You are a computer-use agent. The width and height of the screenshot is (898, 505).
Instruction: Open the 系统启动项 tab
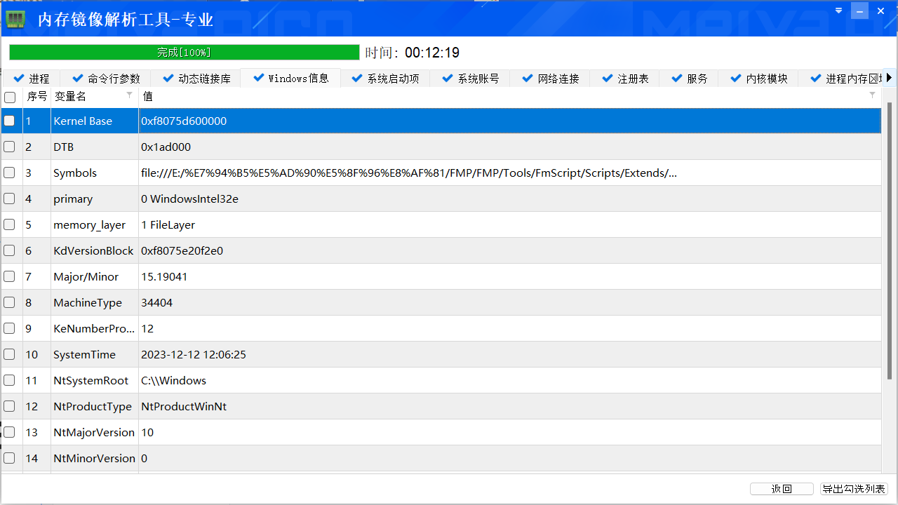385,79
